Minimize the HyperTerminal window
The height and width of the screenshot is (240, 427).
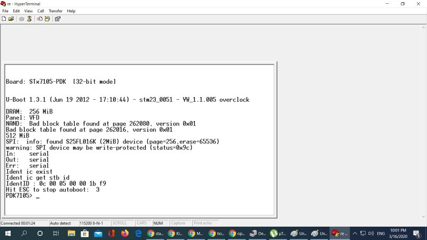388,4
